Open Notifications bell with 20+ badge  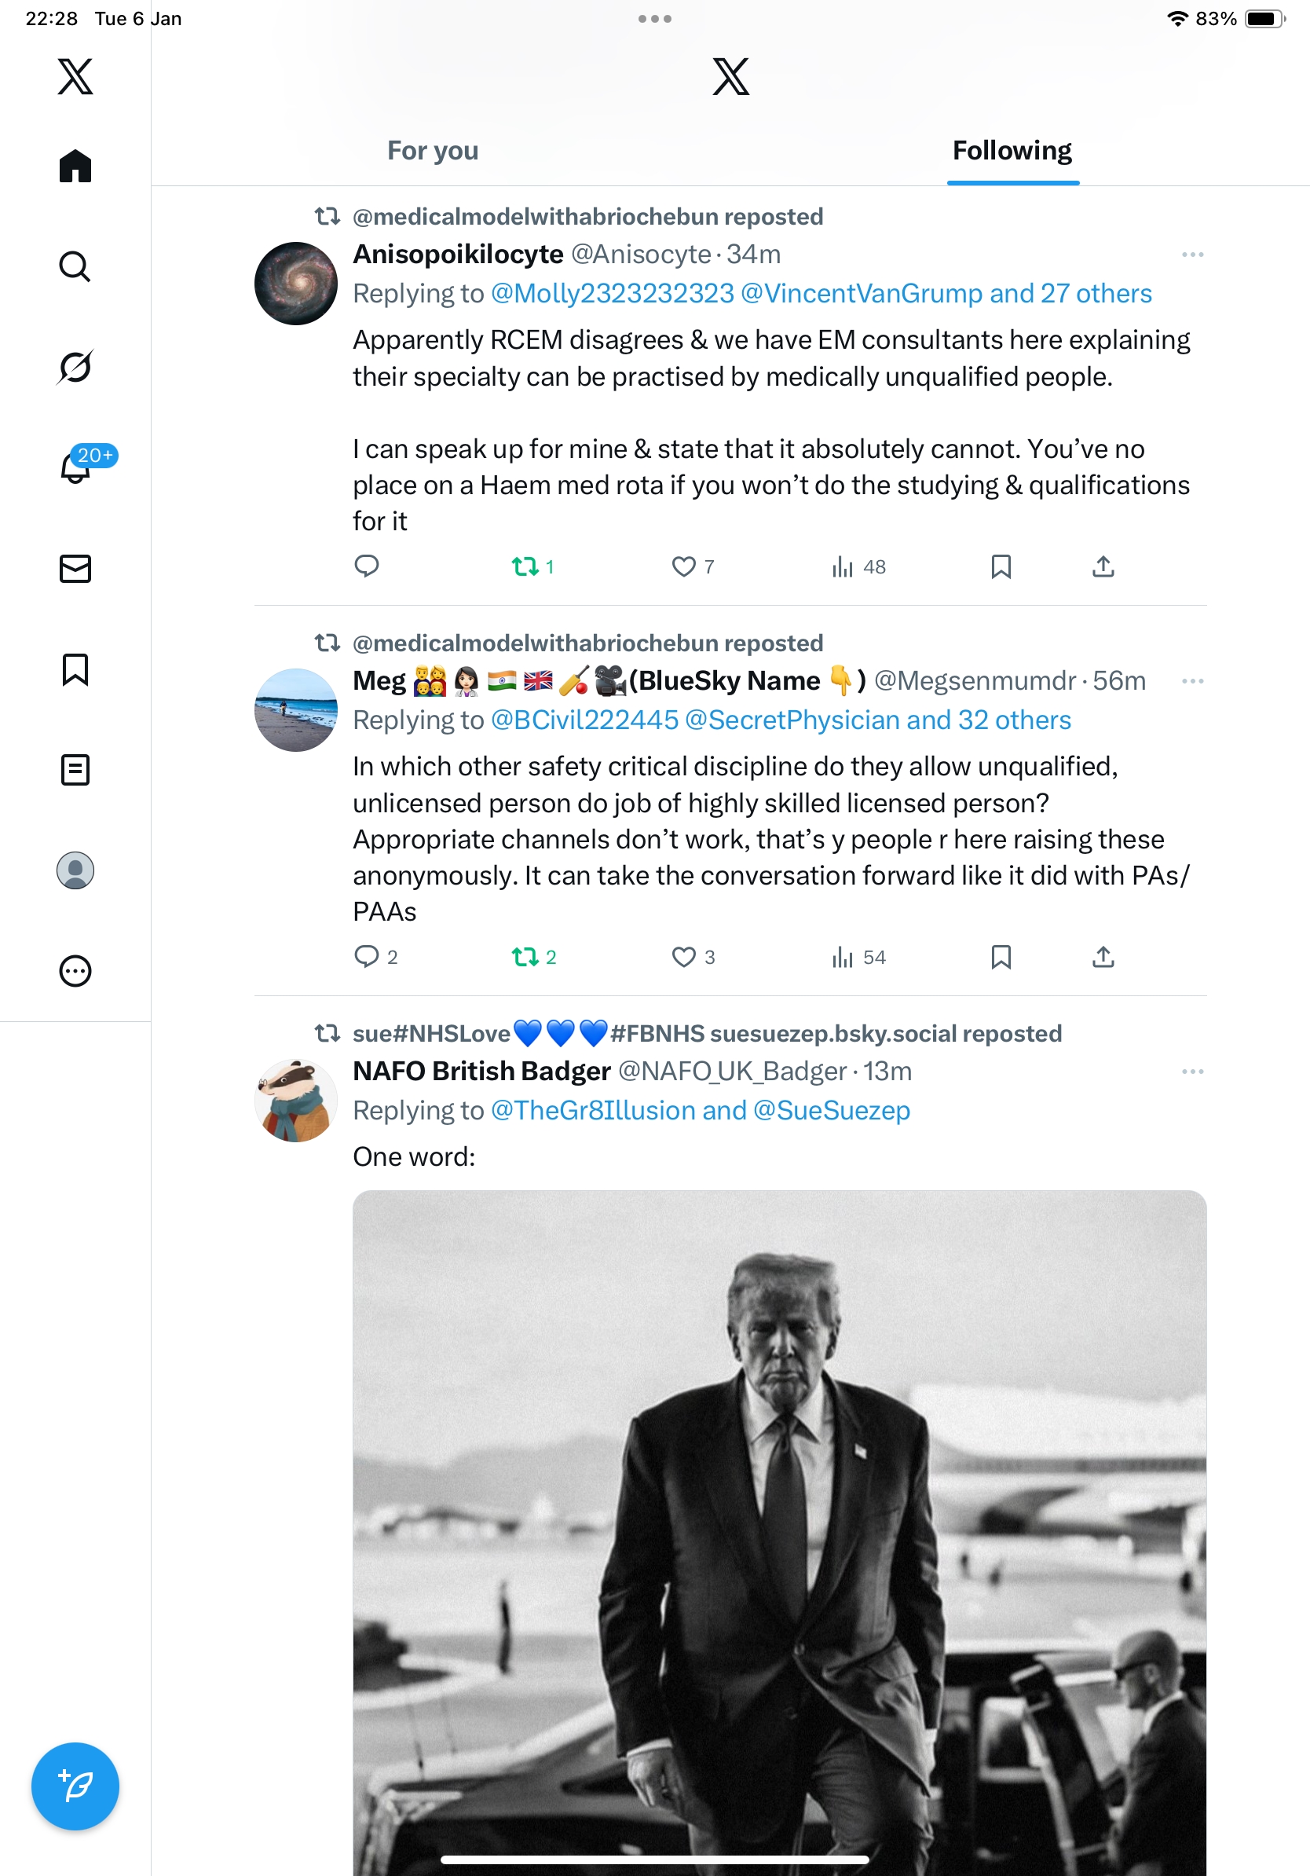[75, 467]
